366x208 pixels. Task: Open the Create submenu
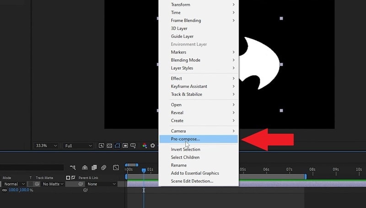point(199,121)
